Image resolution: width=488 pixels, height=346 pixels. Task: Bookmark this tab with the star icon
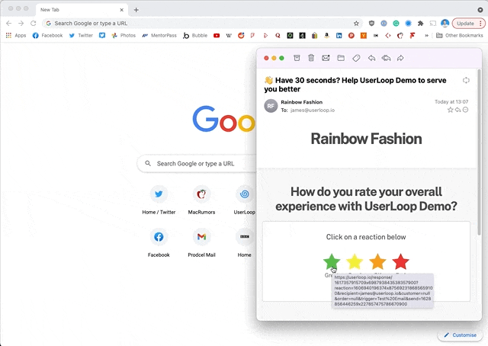(356, 24)
